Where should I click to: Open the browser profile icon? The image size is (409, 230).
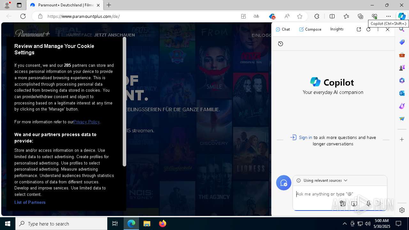(7, 5)
